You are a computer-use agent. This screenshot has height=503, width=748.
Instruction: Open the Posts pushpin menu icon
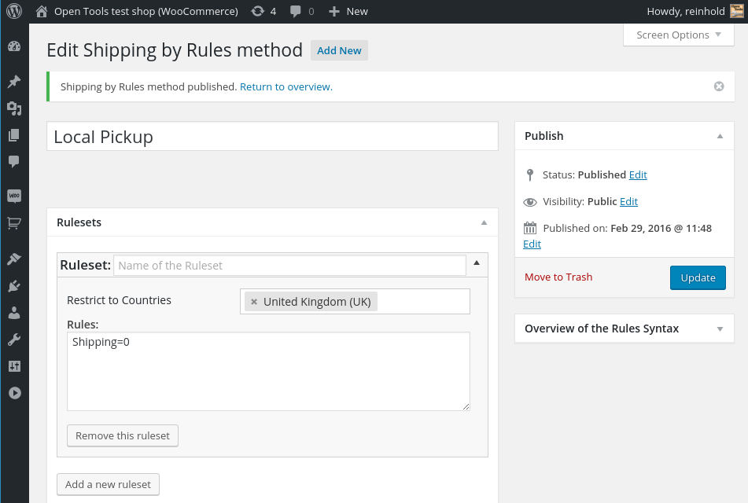pyautogui.click(x=13, y=82)
